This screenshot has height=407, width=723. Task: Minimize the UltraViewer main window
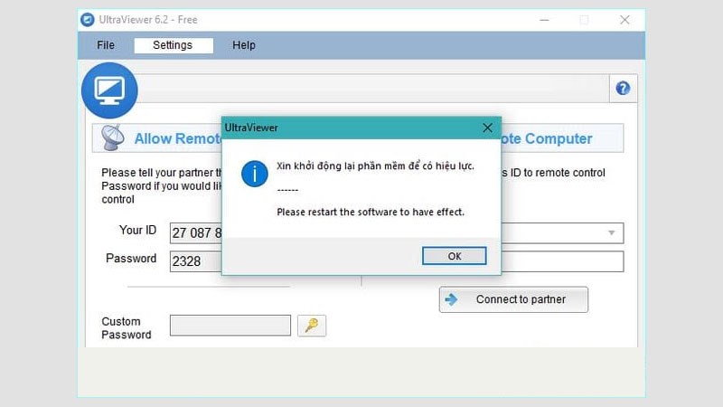pyautogui.click(x=542, y=19)
